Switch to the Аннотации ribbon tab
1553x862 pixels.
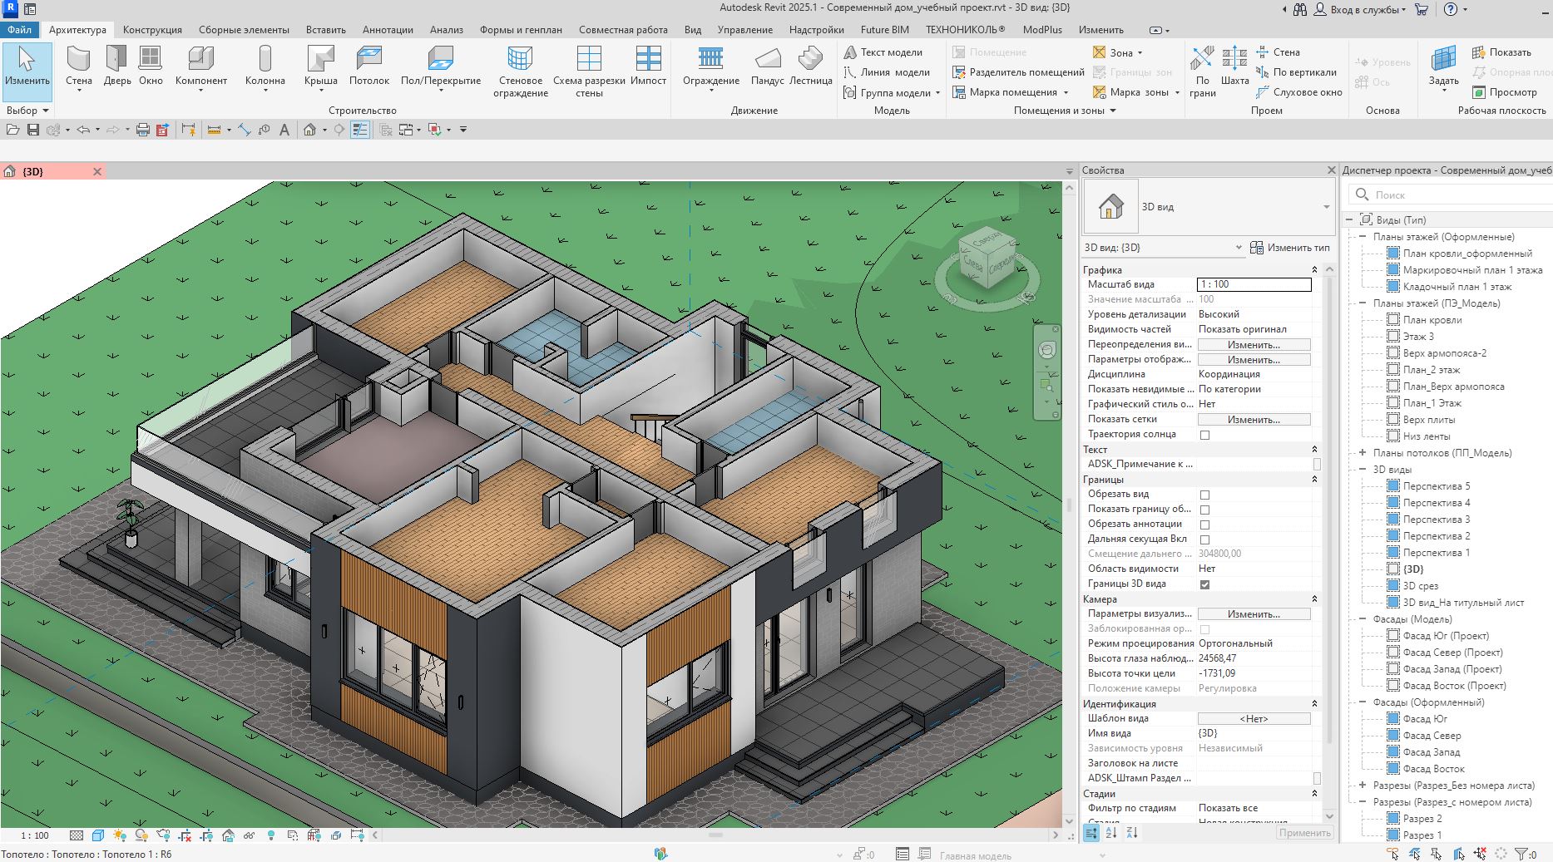coord(388,29)
